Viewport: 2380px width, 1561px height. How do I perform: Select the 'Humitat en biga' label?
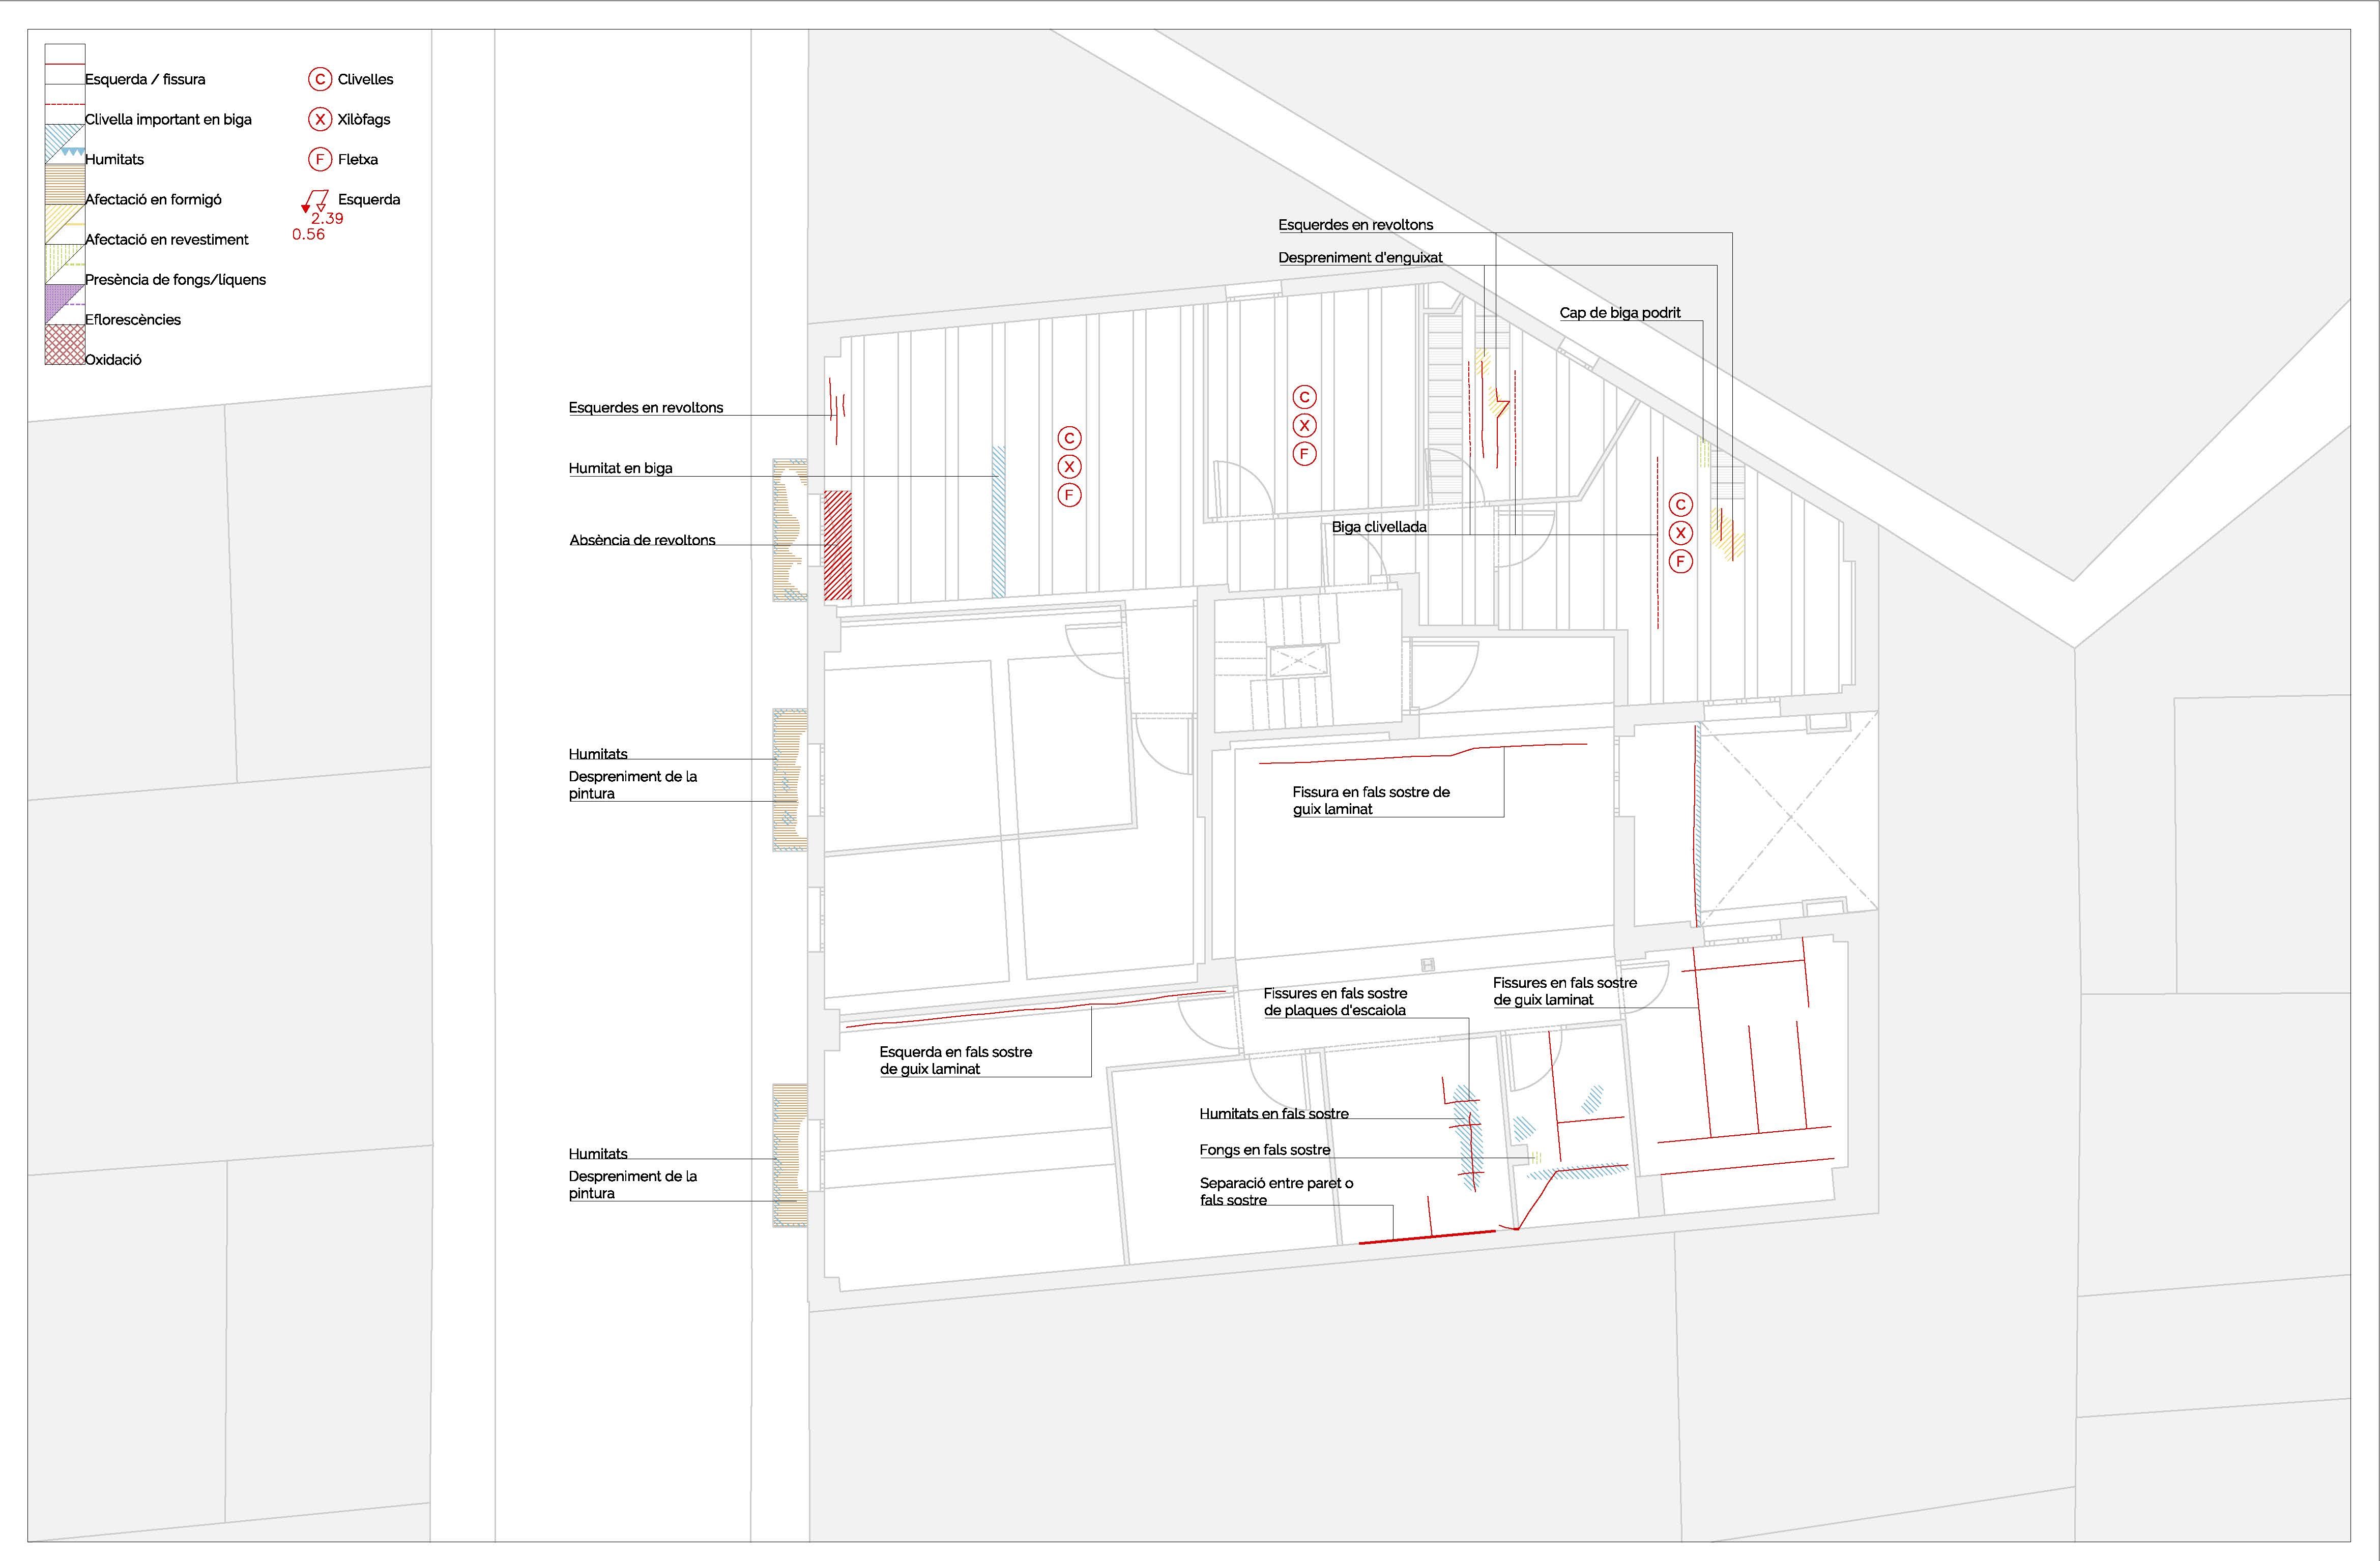tap(620, 468)
